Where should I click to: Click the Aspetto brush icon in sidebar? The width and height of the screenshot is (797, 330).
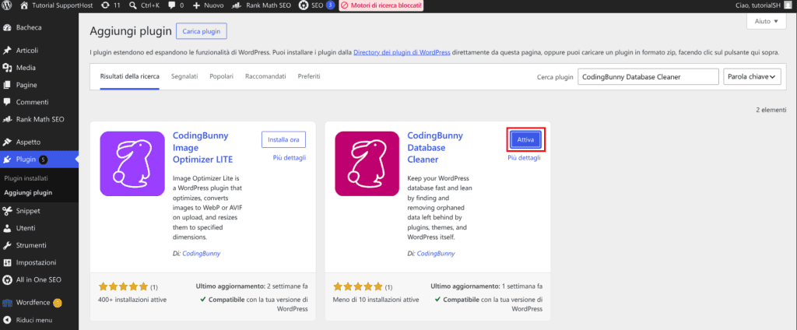pyautogui.click(x=7, y=142)
